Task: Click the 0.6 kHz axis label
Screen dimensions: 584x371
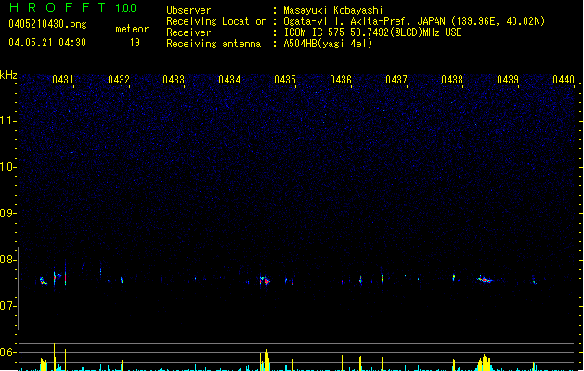Action: (8, 352)
